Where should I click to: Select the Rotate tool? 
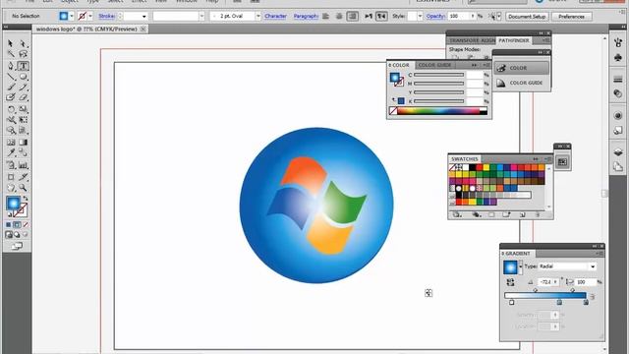[x=11, y=109]
